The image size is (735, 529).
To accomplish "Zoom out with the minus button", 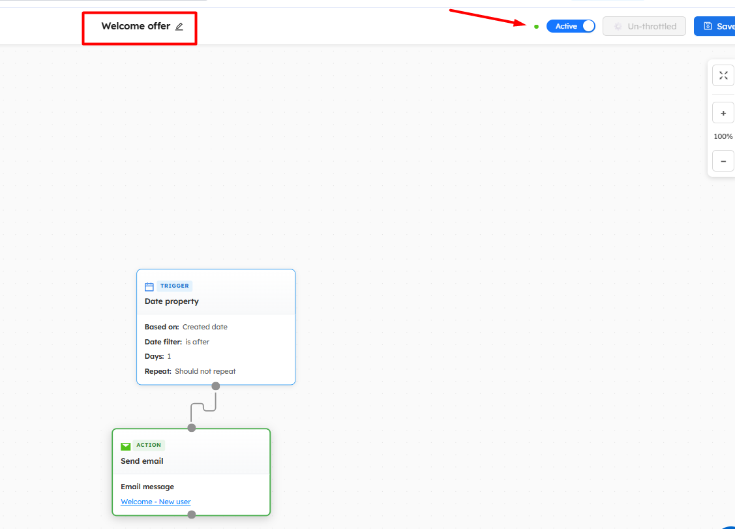I will (x=723, y=160).
